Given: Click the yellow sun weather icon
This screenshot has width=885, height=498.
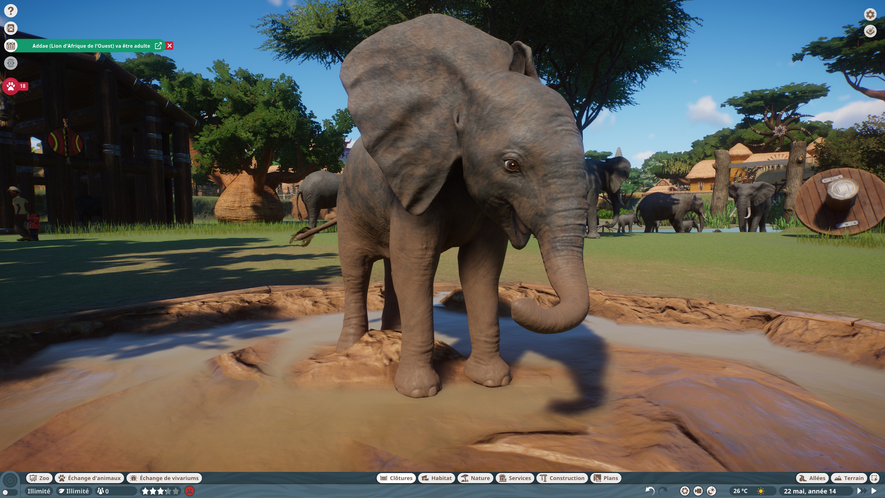Looking at the screenshot, I should click(761, 491).
